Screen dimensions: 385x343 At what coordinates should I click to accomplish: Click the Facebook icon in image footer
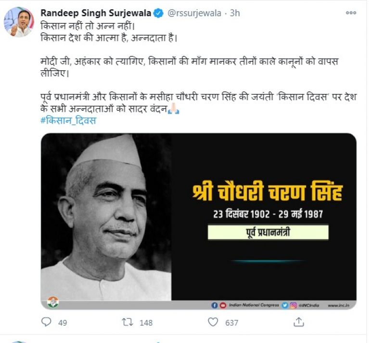click(214, 305)
